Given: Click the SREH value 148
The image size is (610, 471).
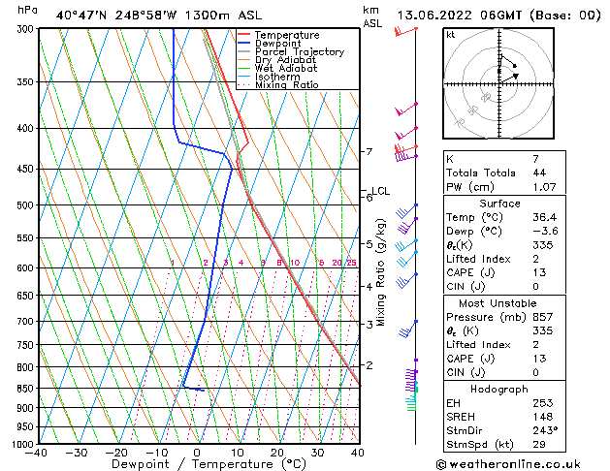Looking at the screenshot, I should point(543,417).
